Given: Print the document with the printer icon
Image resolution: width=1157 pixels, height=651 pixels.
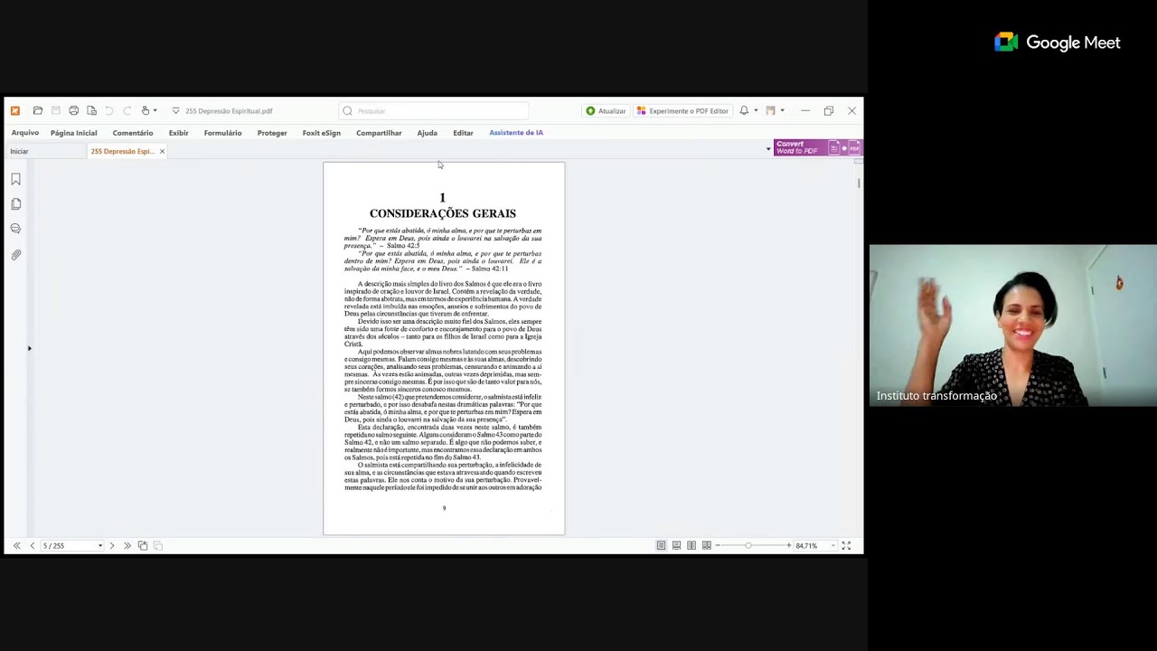Looking at the screenshot, I should click(x=74, y=110).
